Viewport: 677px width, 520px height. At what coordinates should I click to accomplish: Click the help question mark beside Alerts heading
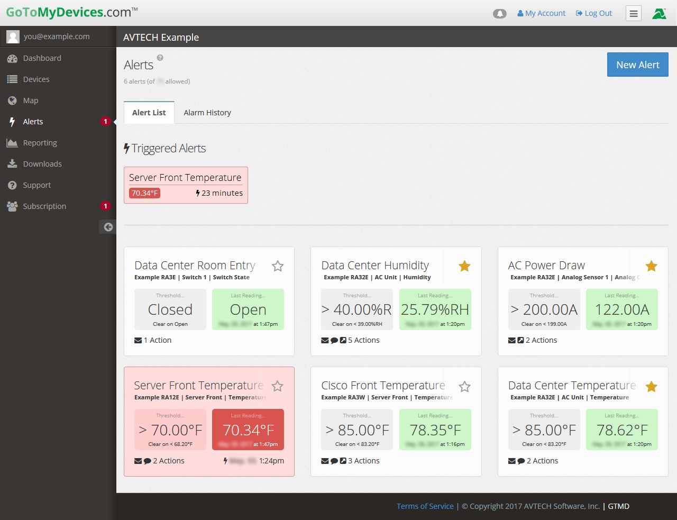coord(160,58)
